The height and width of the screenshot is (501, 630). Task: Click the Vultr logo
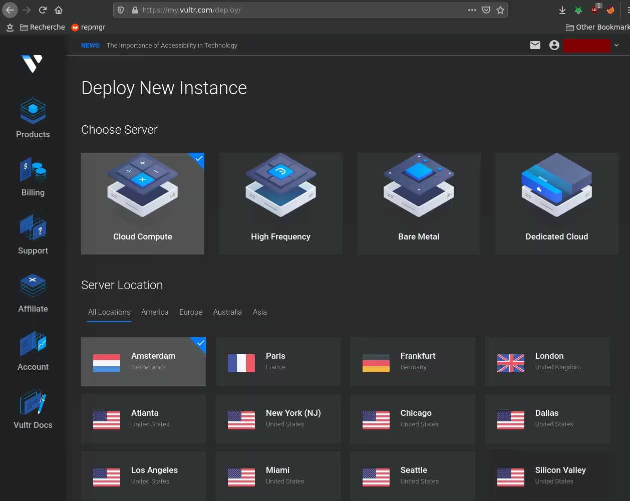point(33,64)
